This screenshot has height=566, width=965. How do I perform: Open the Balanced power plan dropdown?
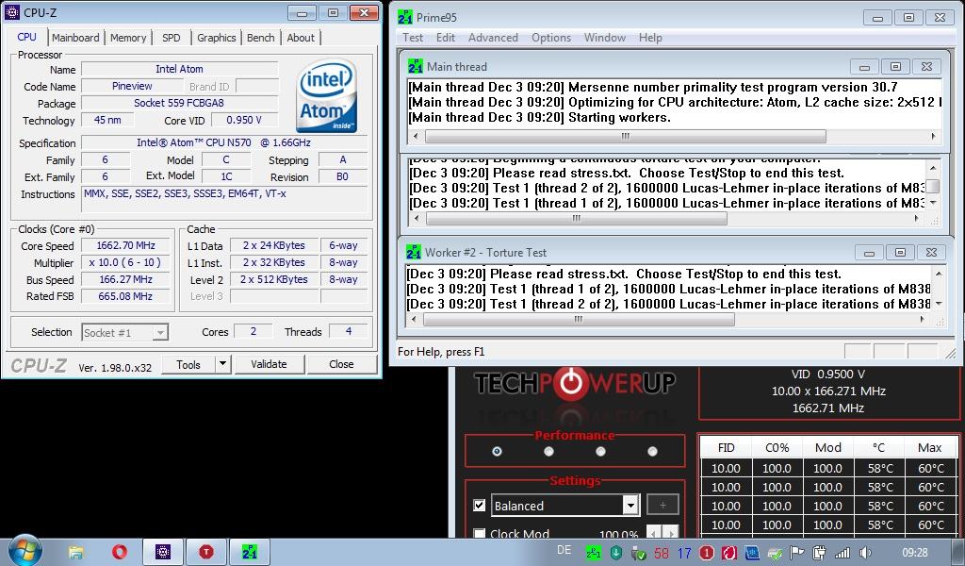(565, 505)
